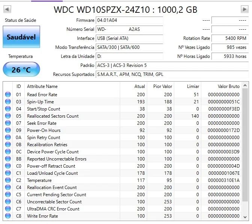The width and height of the screenshot is (252, 224).
Task: Click the scrollbar up arrow in attribute list
Action: tap(245, 85)
